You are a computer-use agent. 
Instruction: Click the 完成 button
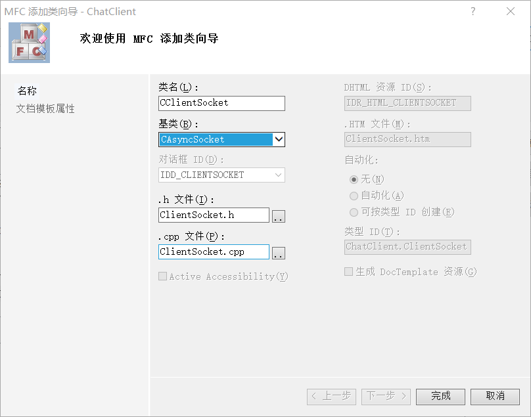(x=440, y=396)
